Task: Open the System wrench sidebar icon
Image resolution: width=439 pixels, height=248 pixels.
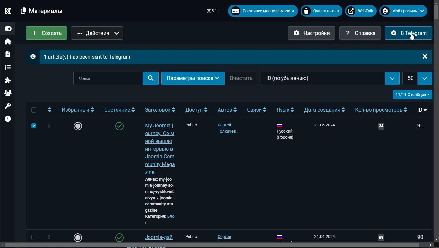Action: pyautogui.click(x=8, y=106)
